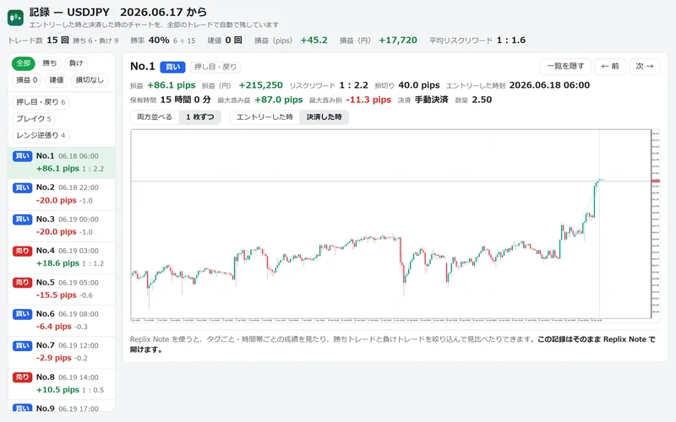Open trade No.6 in the list
Viewport: 676px width, 422px height.
62,321
